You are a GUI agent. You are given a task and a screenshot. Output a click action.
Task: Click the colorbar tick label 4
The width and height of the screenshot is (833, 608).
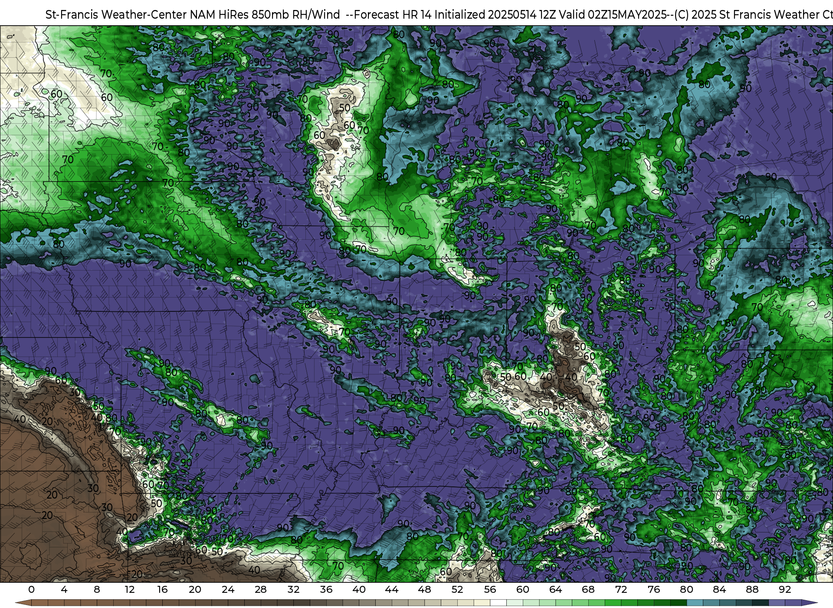point(64,590)
